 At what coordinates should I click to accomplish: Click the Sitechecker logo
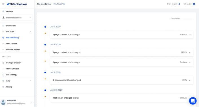click(17, 4)
